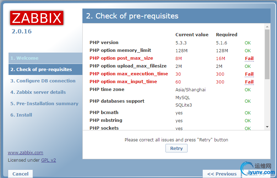Select 'PHP option max_execution_time' label
The image size is (277, 178).
pos(129,74)
